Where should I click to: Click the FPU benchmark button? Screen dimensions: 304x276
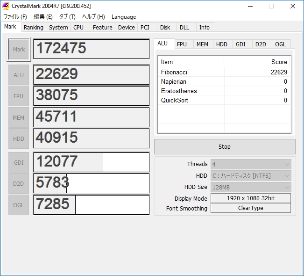pos(19,96)
